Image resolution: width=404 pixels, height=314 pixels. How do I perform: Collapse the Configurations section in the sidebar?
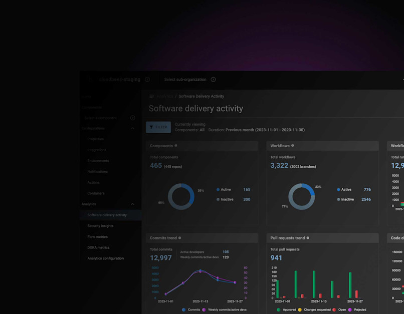tap(133, 128)
